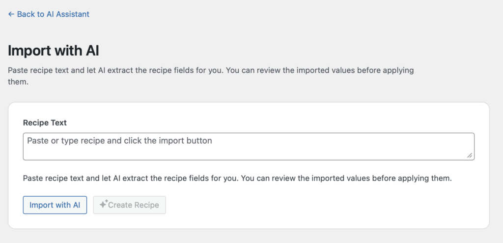Go back to AI Assistant
The image size is (503, 243).
(x=49, y=14)
